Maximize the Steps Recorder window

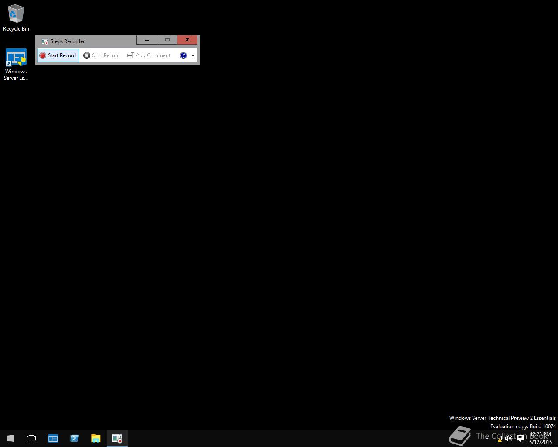tap(167, 40)
